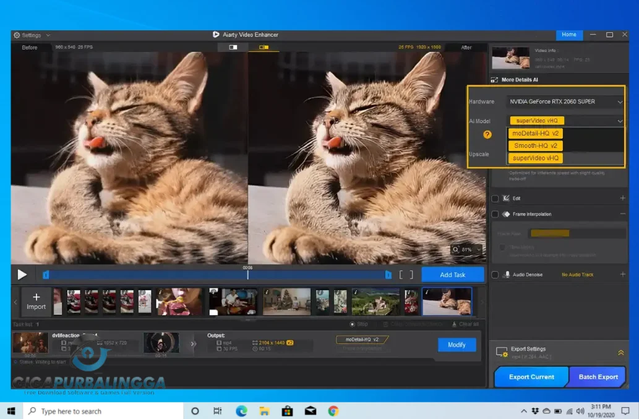Collapse the AI Model dropdown arrow
Image resolution: width=639 pixels, height=419 pixels.
click(619, 121)
